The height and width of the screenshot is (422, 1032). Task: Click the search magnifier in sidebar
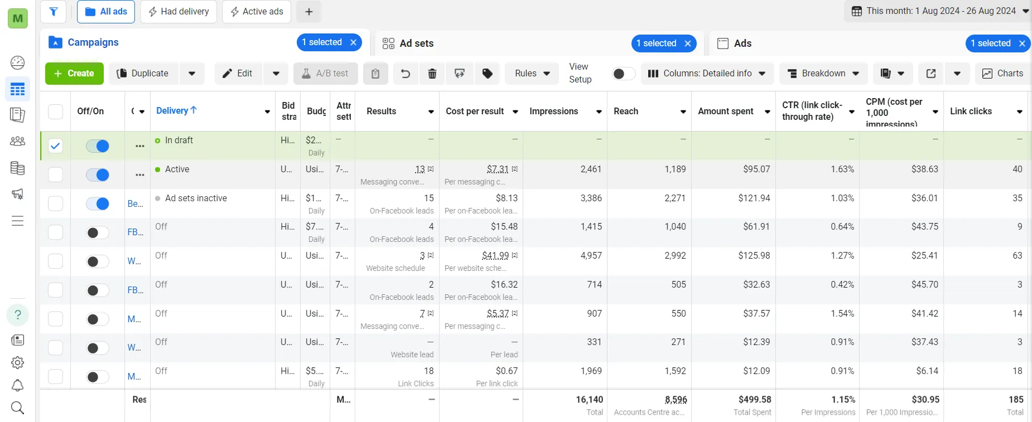coord(18,408)
